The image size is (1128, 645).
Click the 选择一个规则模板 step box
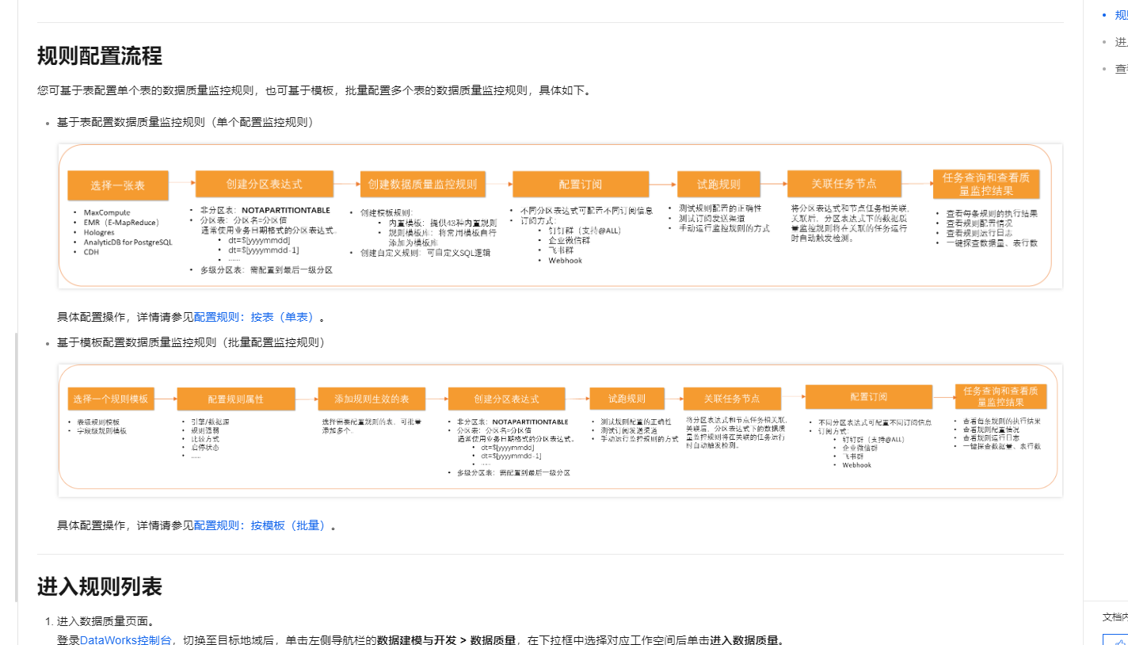click(111, 399)
